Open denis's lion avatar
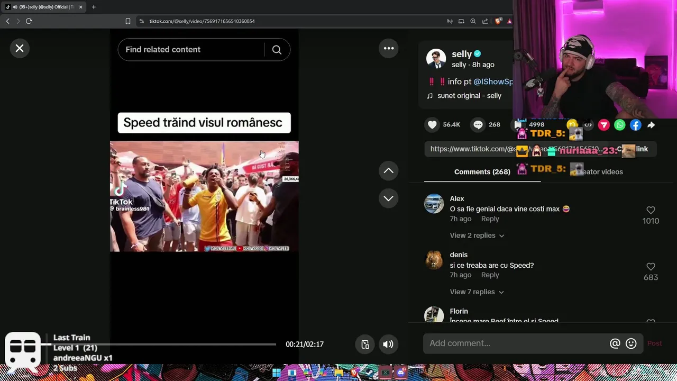 pyautogui.click(x=434, y=260)
